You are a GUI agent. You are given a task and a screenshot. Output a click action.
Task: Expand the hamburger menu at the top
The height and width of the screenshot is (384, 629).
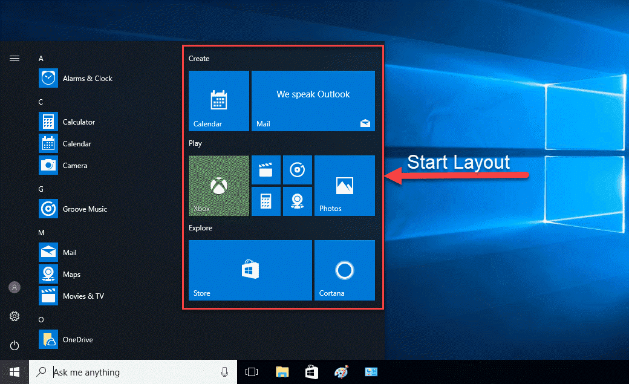pos(14,59)
